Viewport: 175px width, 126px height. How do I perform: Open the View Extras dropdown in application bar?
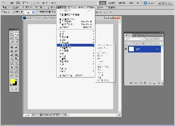coord(25,3)
